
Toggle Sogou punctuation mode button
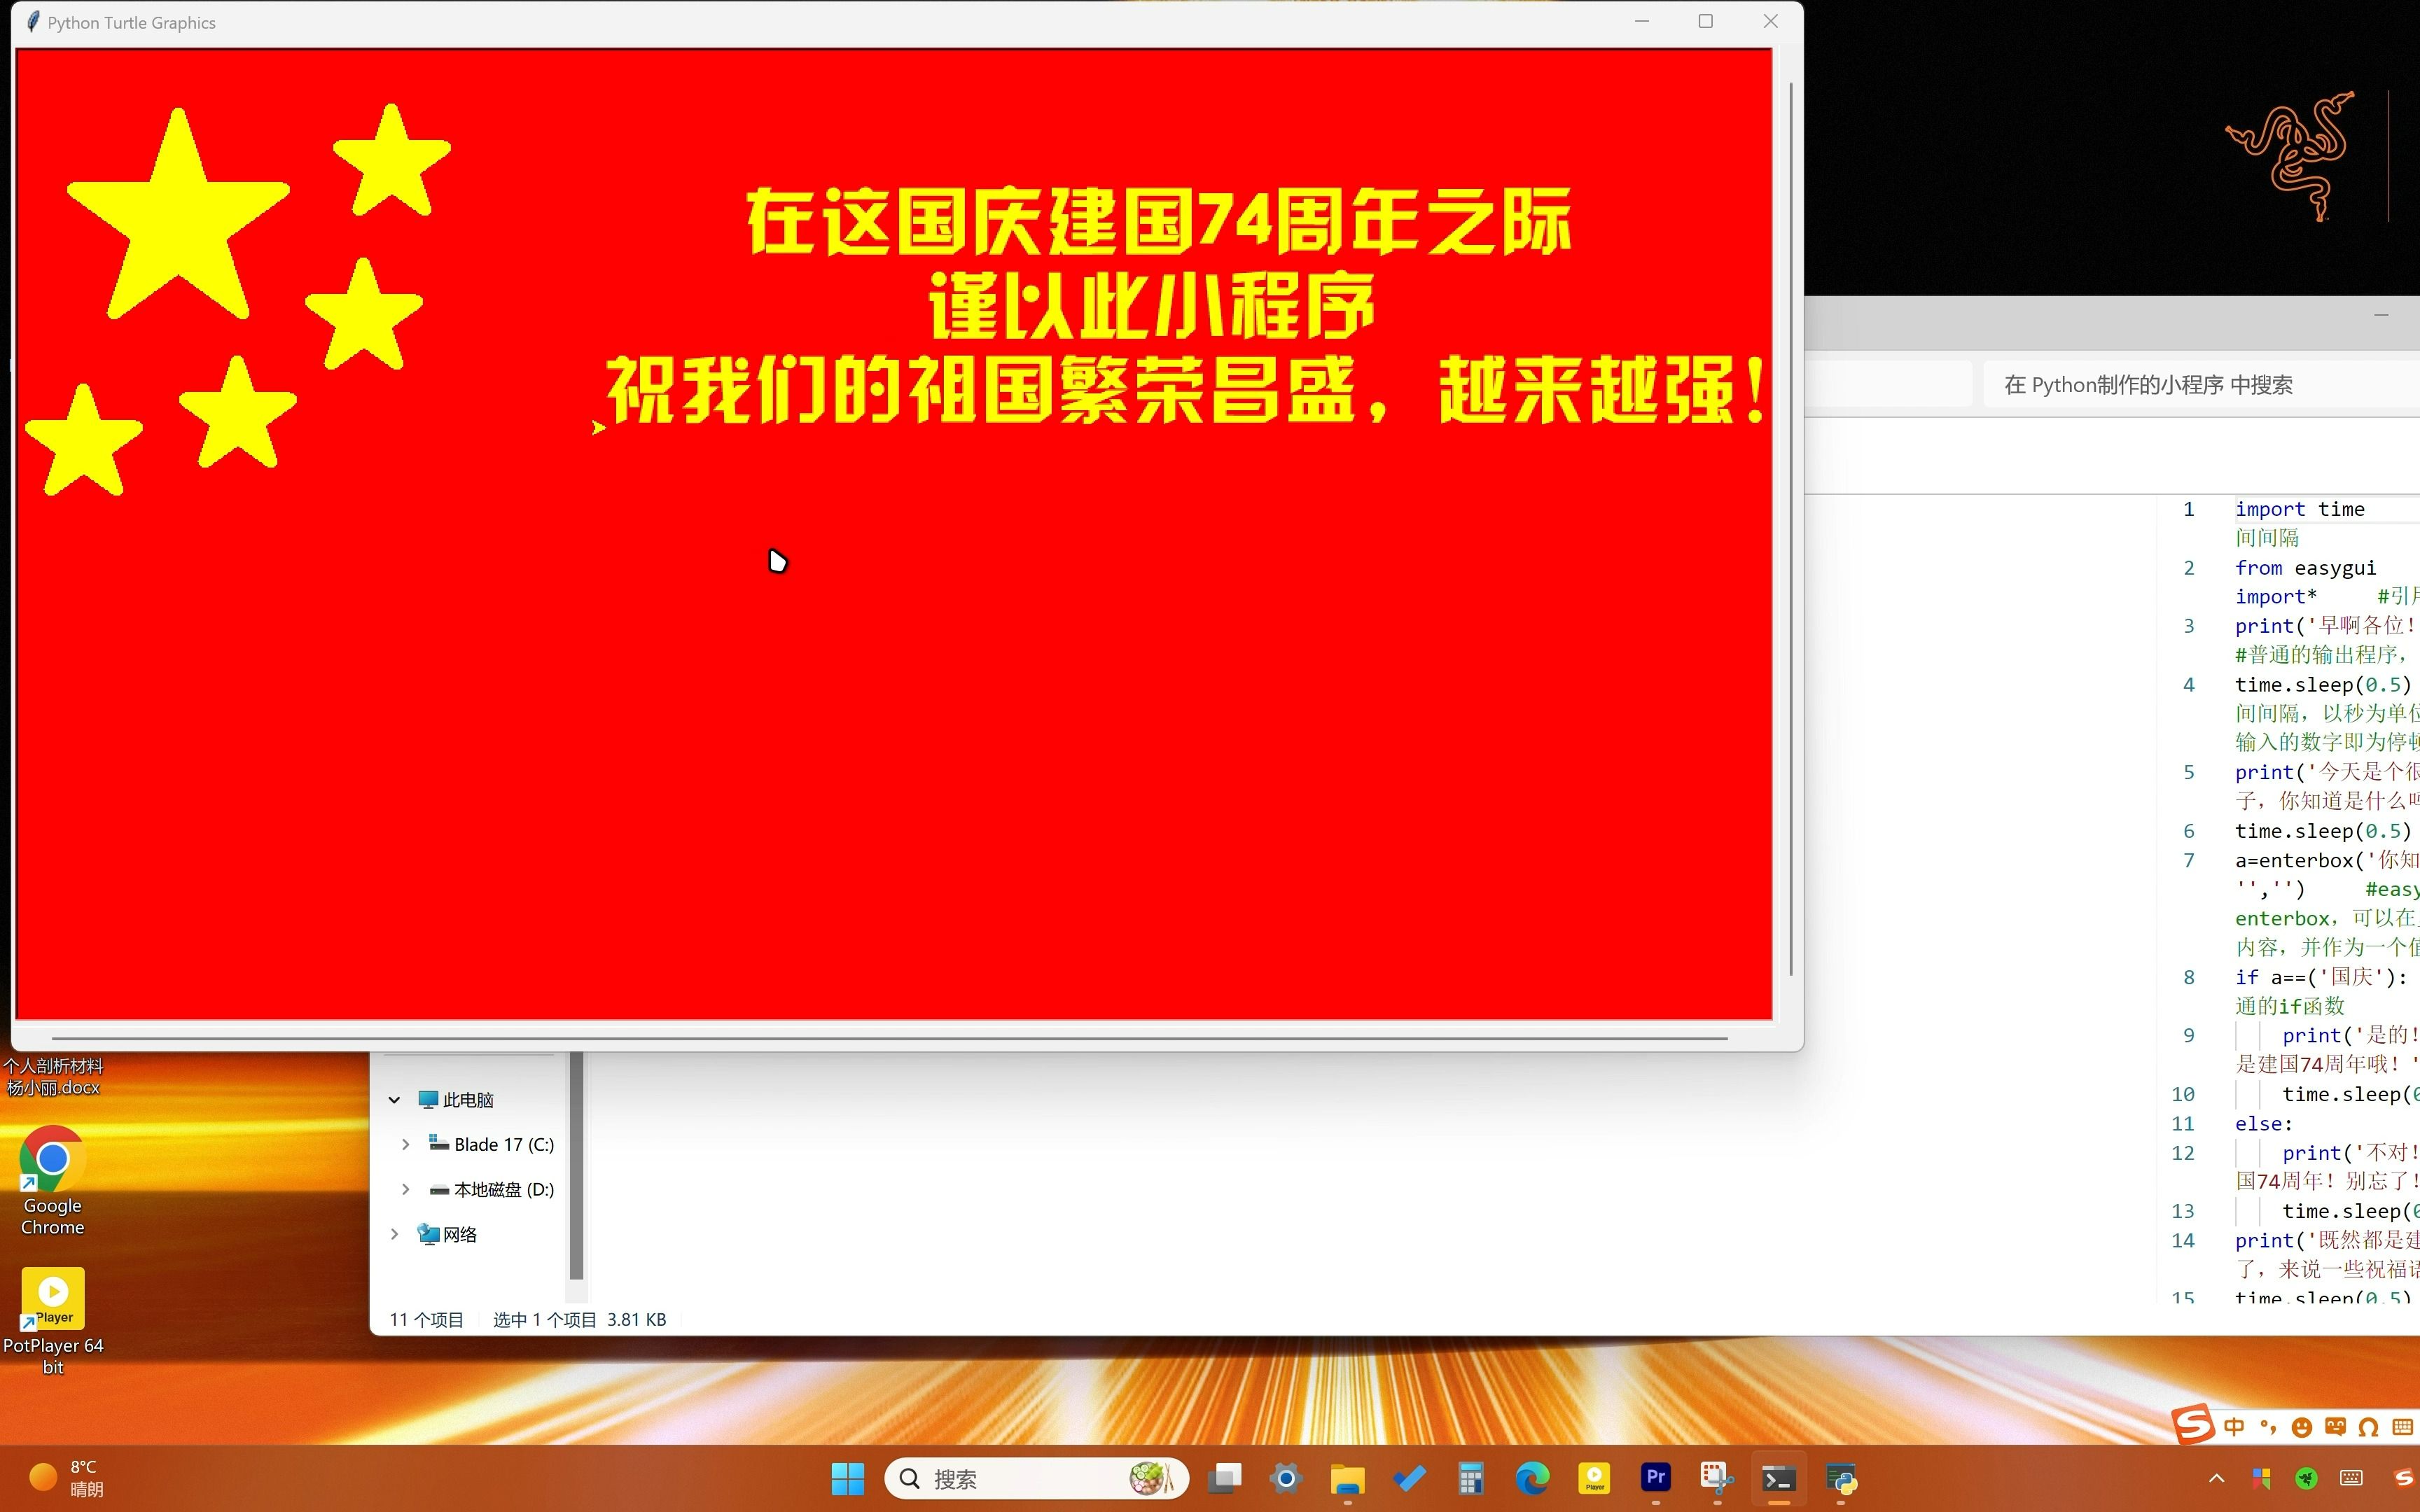pyautogui.click(x=2268, y=1427)
